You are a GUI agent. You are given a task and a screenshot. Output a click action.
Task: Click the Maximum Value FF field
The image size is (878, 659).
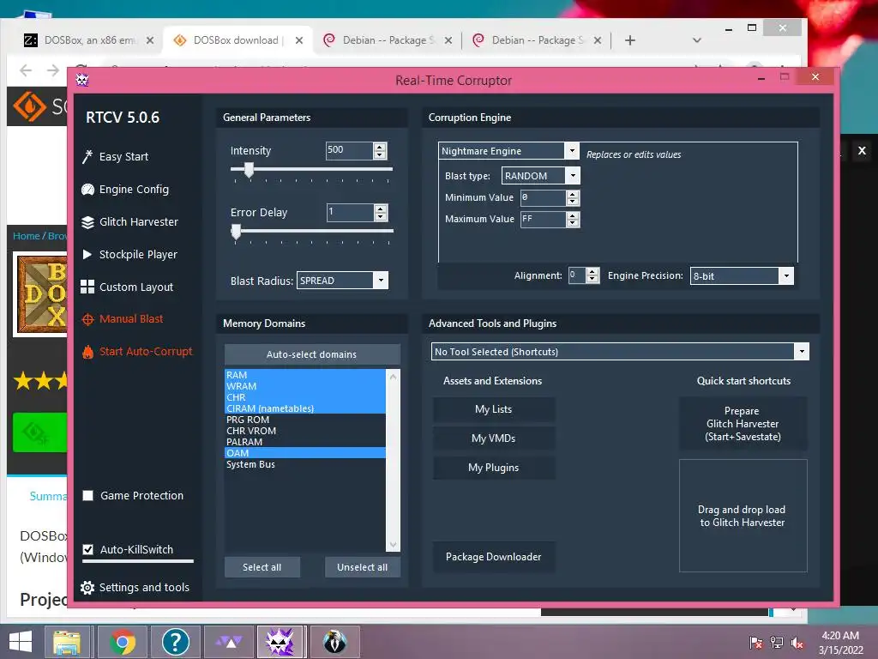[x=543, y=219]
